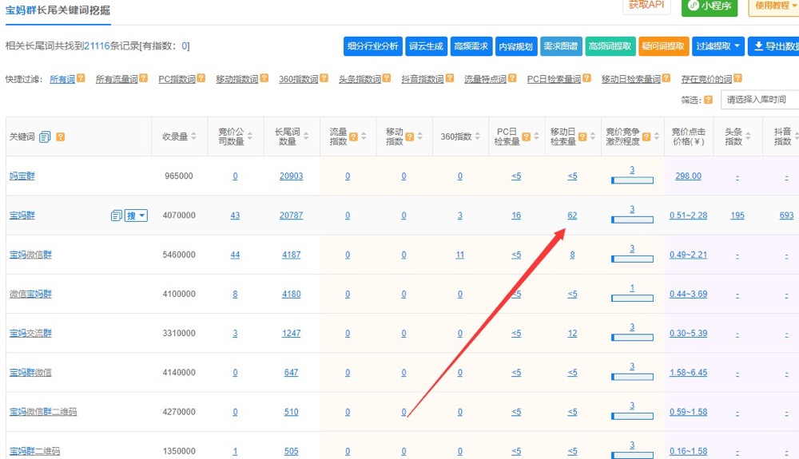This screenshot has width=799, height=459.
Task: Click help icon in 移动指数 column header
Action: (x=410, y=137)
